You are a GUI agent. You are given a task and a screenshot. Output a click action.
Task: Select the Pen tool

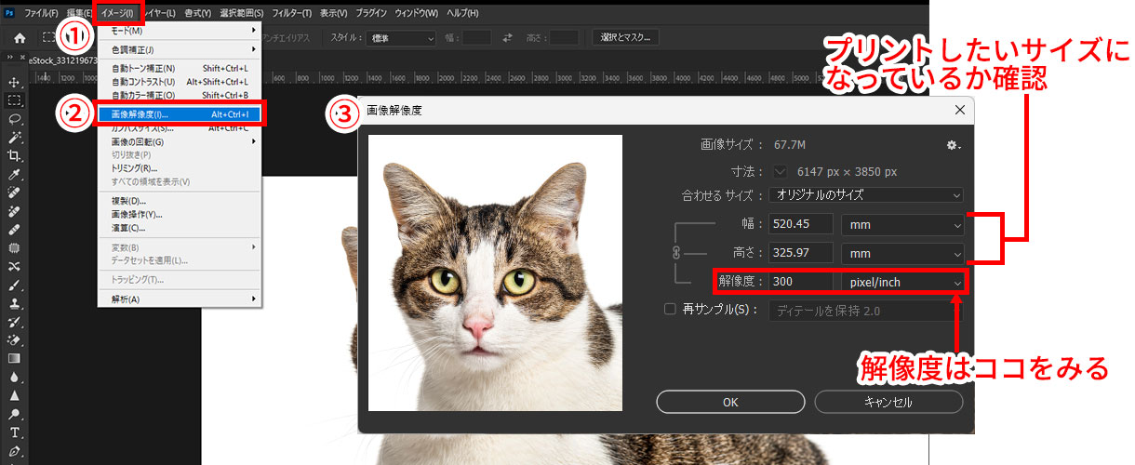click(15, 452)
